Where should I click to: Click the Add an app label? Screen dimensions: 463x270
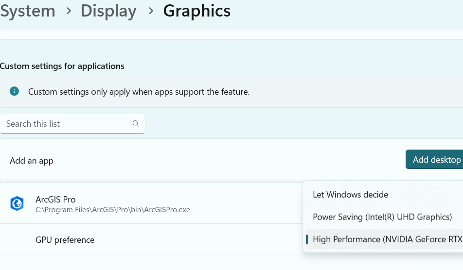tap(32, 161)
